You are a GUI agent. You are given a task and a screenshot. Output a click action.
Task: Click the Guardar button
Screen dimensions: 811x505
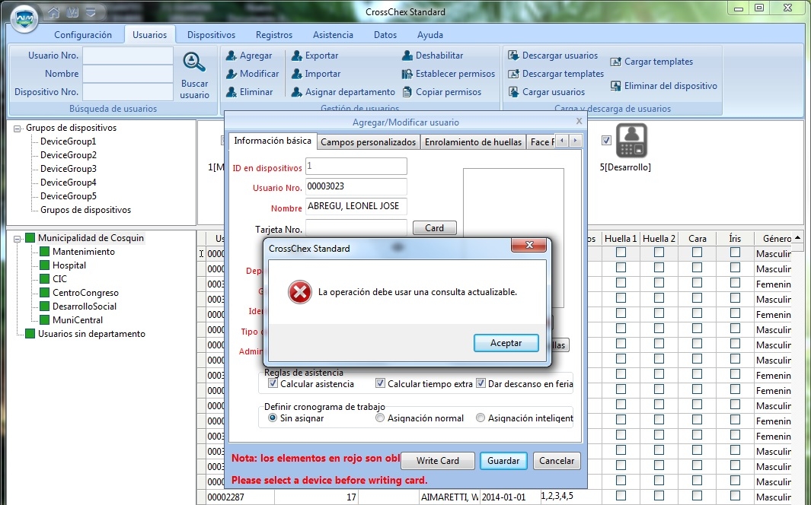point(503,461)
